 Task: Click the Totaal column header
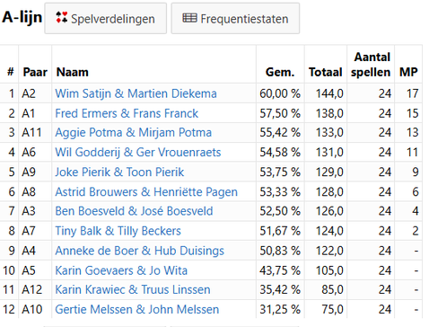pyautogui.click(x=326, y=72)
